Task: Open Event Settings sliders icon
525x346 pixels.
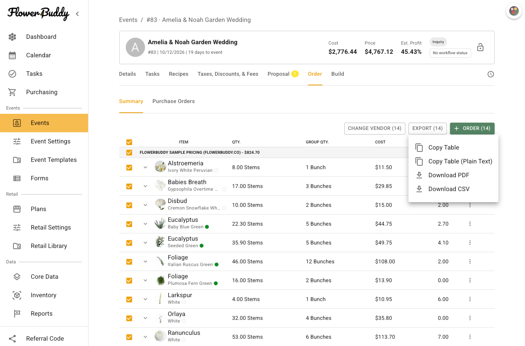Action: (x=17, y=141)
